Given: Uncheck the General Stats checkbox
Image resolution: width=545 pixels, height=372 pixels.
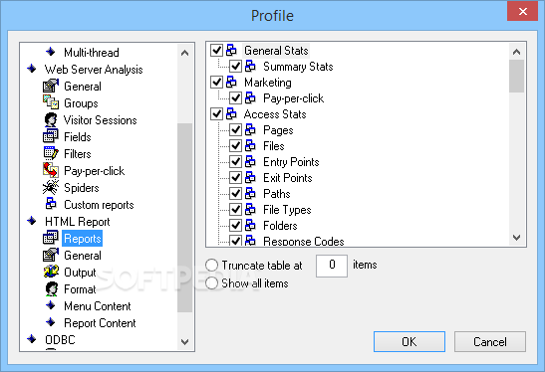Looking at the screenshot, I should 216,51.
